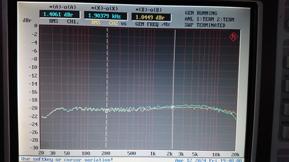Click the GEN FREQ /Hz axis label
The image size is (289, 162).
tap(153, 24)
